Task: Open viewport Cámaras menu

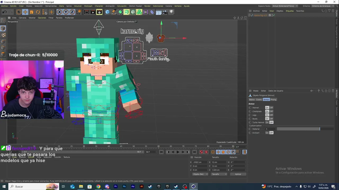Action: point(23,18)
